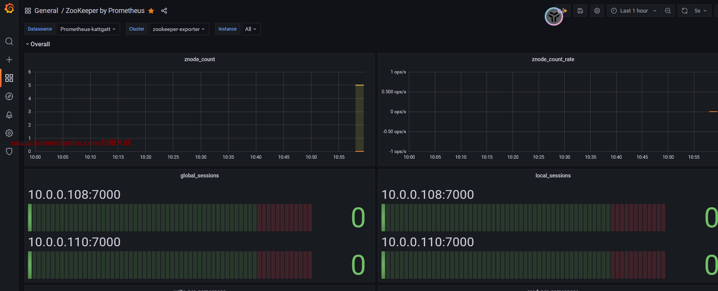
Task: Open the Last 1 hour time picker
Action: 634,11
